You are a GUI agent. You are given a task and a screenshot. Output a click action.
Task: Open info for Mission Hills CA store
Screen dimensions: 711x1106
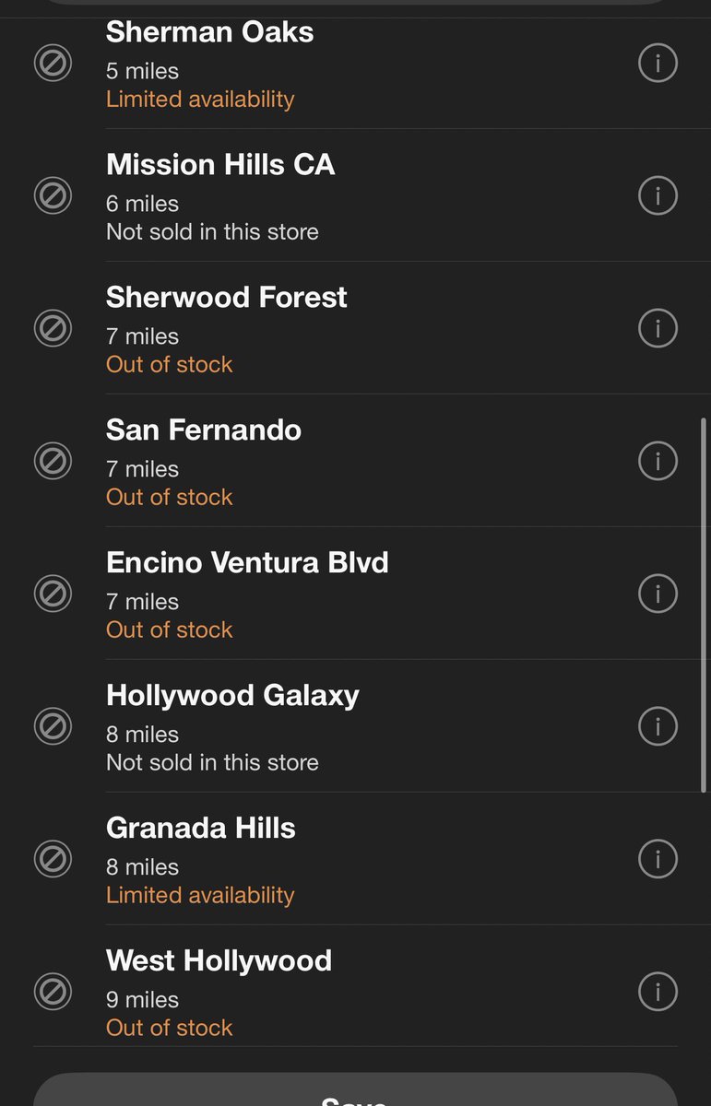(658, 195)
